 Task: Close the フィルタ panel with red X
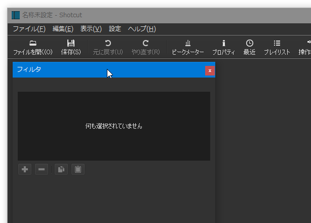pyautogui.click(x=210, y=70)
